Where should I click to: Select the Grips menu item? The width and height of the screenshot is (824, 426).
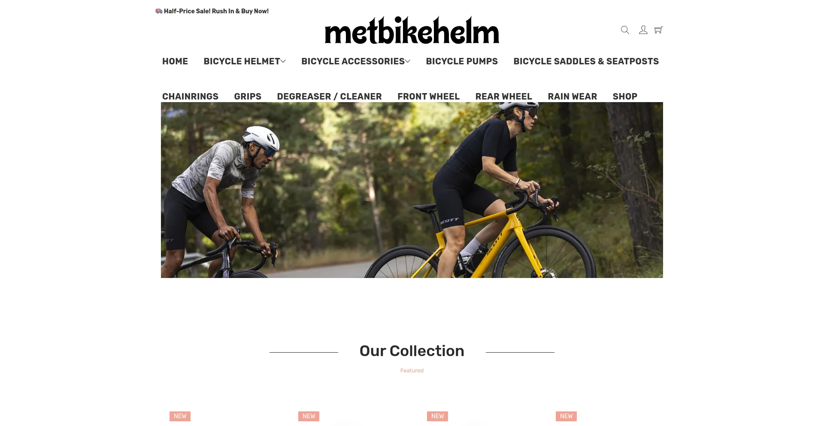(x=248, y=97)
